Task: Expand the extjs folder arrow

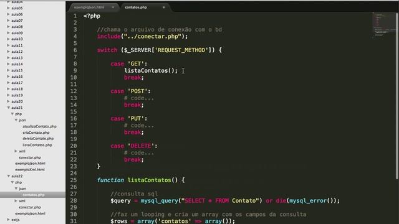Action: pyautogui.click(x=8, y=220)
